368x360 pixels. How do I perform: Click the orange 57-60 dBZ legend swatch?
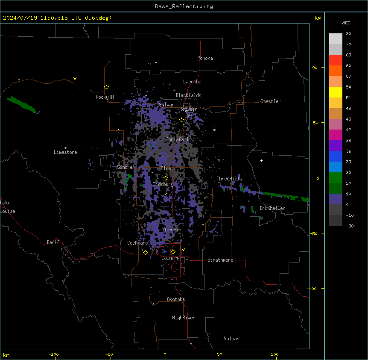pyautogui.click(x=336, y=71)
